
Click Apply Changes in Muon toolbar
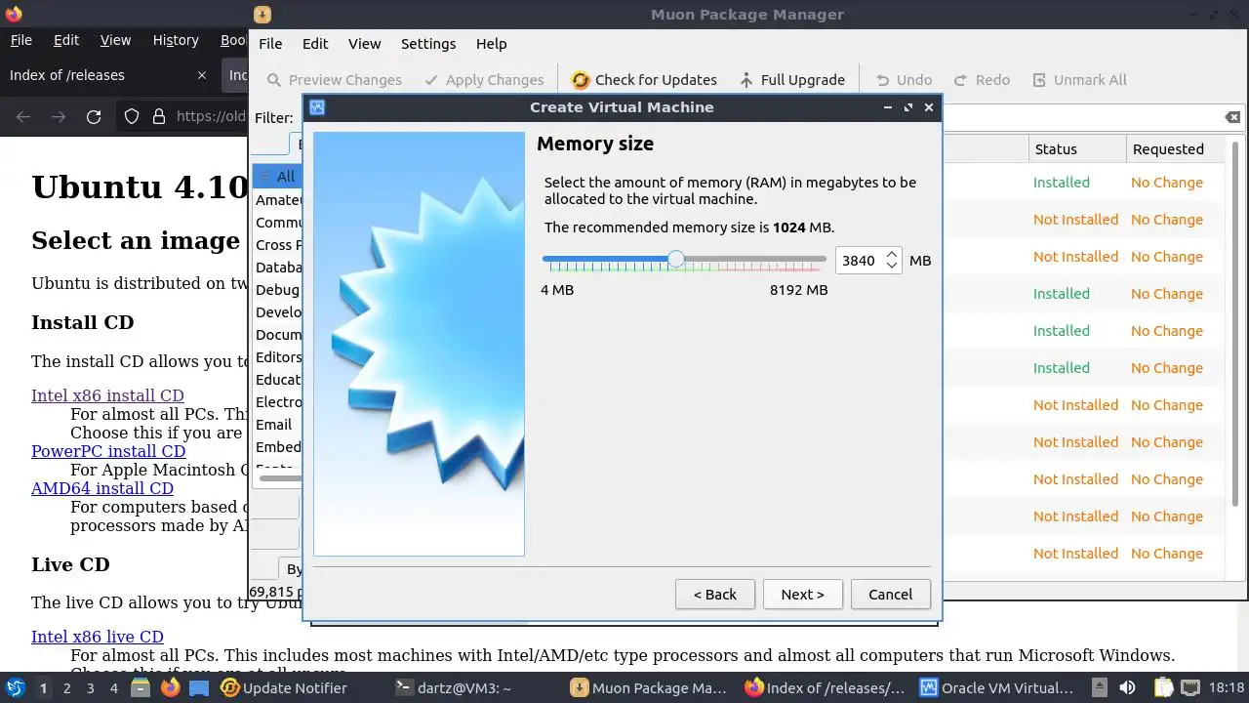pos(484,80)
